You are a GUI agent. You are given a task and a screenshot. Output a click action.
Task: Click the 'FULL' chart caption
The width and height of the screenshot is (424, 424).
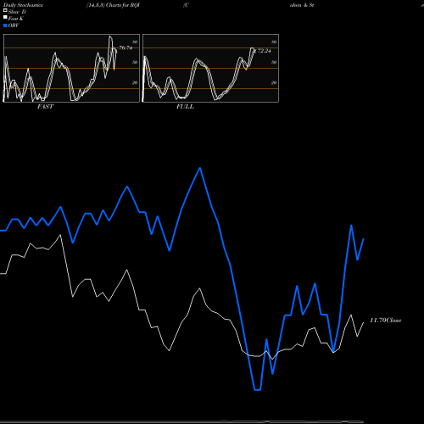point(185,107)
